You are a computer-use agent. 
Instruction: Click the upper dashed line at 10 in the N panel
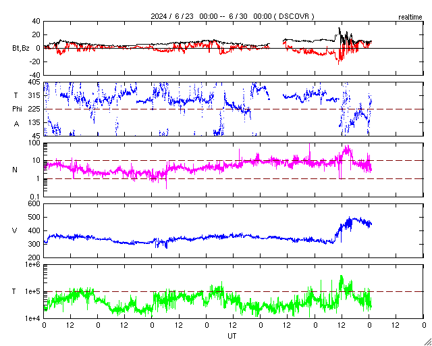click(234, 160)
